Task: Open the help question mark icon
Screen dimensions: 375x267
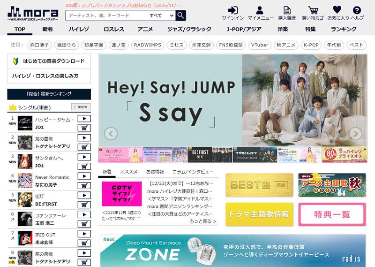Action: point(357,10)
